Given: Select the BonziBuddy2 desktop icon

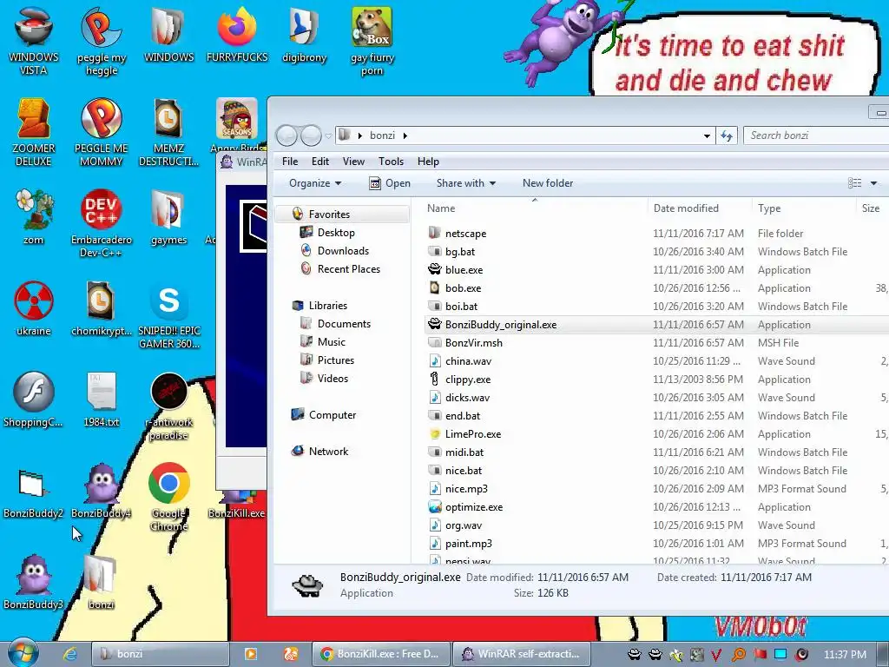Looking at the screenshot, I should pyautogui.click(x=34, y=492).
